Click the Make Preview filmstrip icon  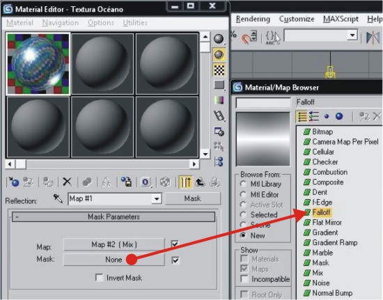[x=219, y=116]
